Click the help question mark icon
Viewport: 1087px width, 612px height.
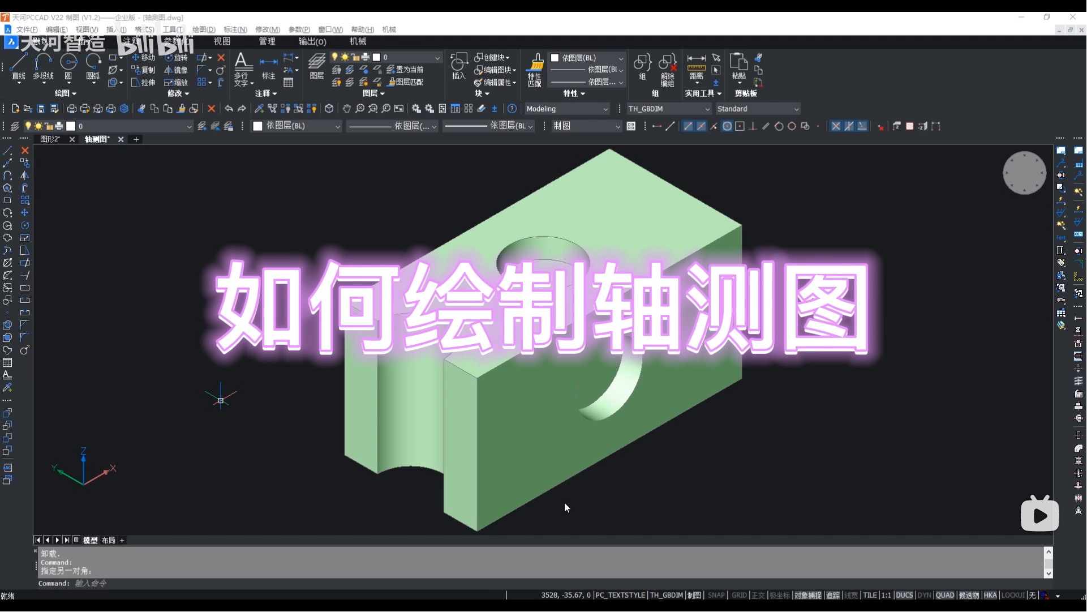coord(512,109)
